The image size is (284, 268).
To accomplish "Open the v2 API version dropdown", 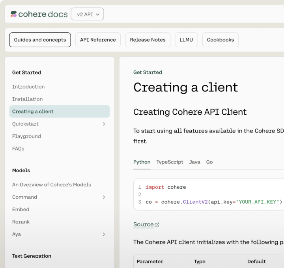I will (87, 15).
